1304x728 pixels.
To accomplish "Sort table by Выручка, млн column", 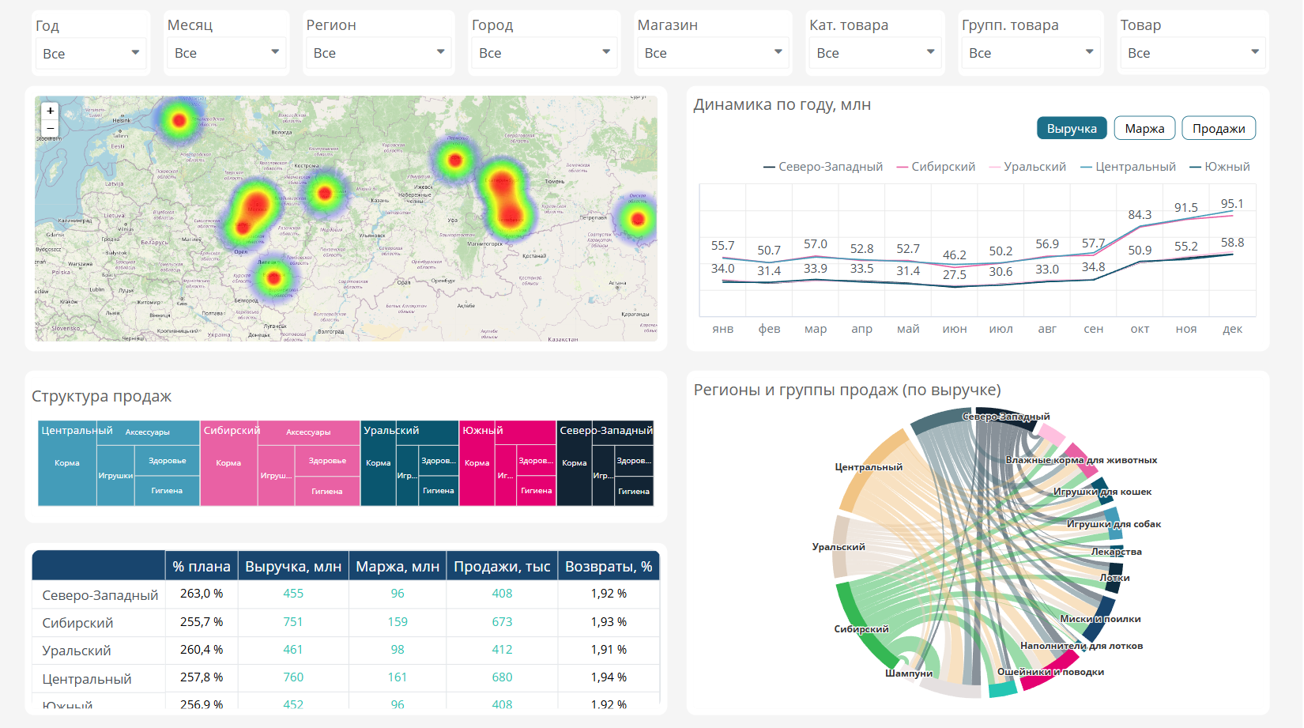I will click(x=293, y=567).
